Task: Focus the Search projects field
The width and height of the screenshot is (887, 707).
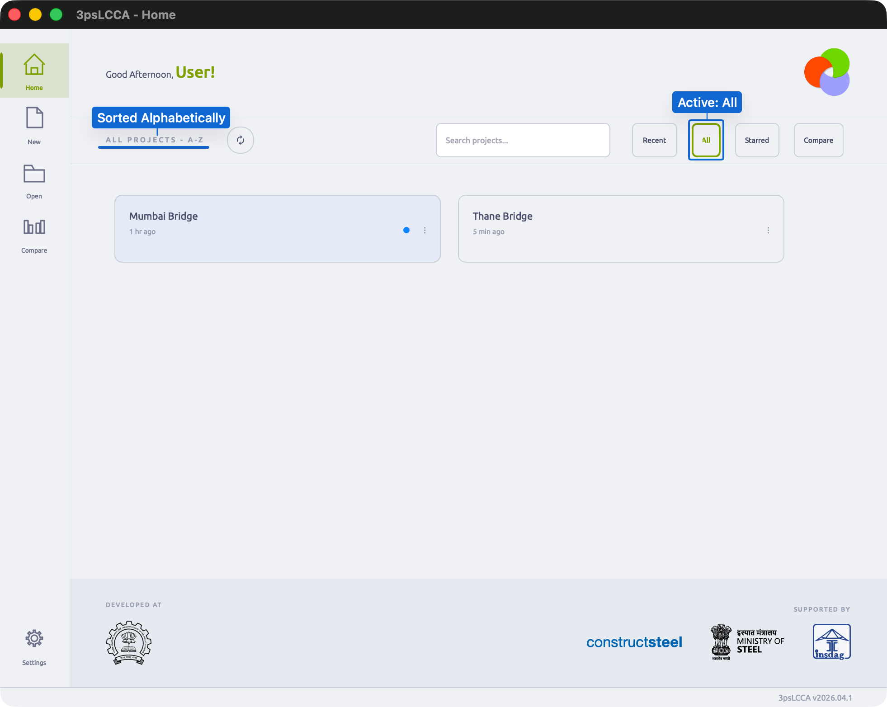Action: pyautogui.click(x=523, y=140)
